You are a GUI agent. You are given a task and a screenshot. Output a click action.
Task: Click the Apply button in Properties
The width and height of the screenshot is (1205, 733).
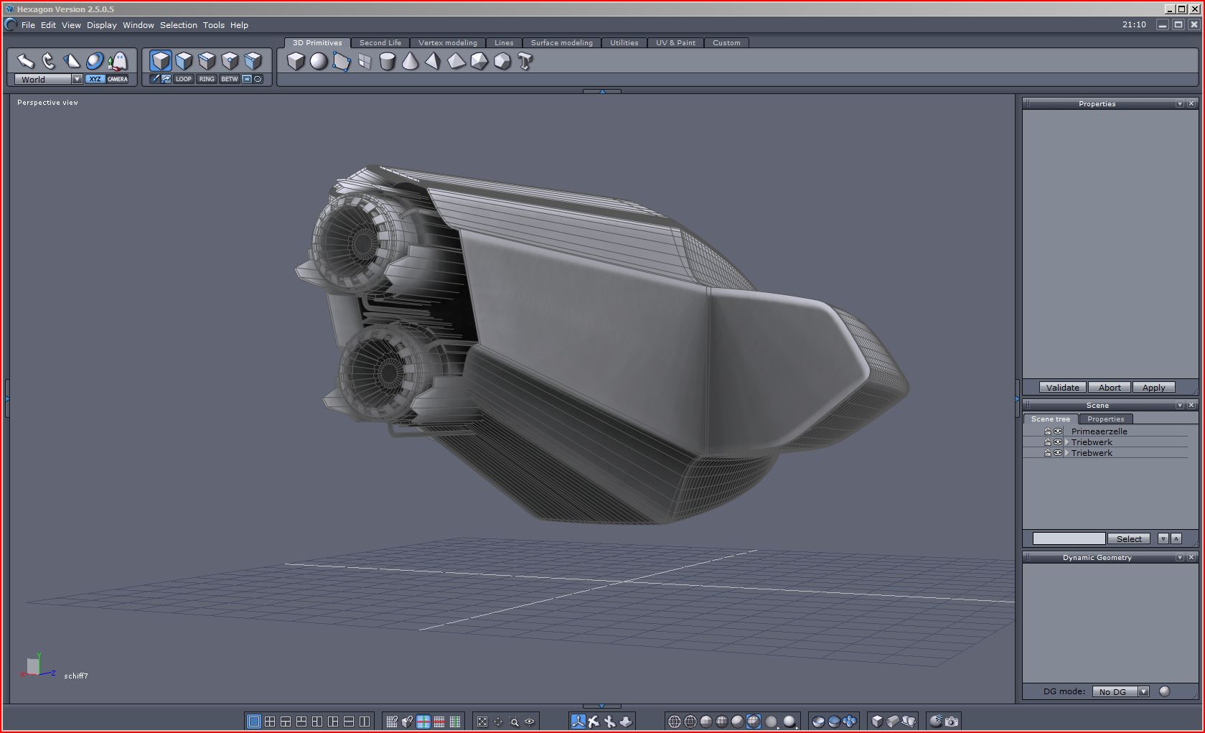point(1153,388)
